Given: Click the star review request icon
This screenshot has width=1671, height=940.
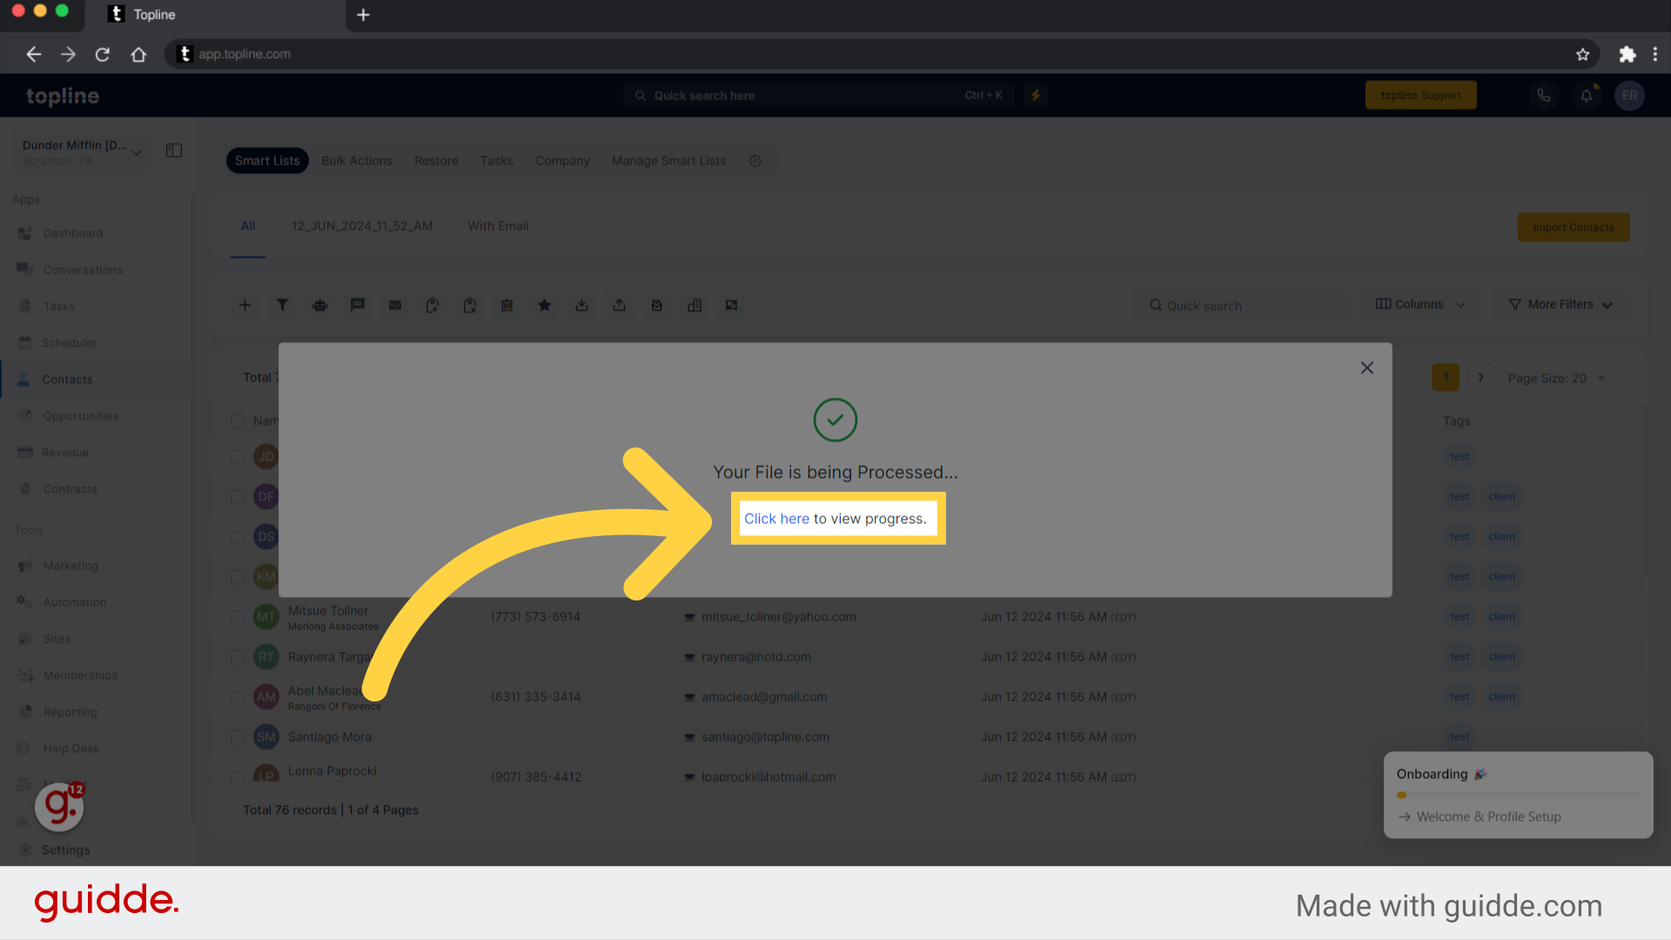Looking at the screenshot, I should [x=545, y=305].
